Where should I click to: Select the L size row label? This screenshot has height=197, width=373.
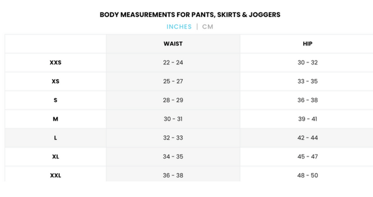point(55,138)
